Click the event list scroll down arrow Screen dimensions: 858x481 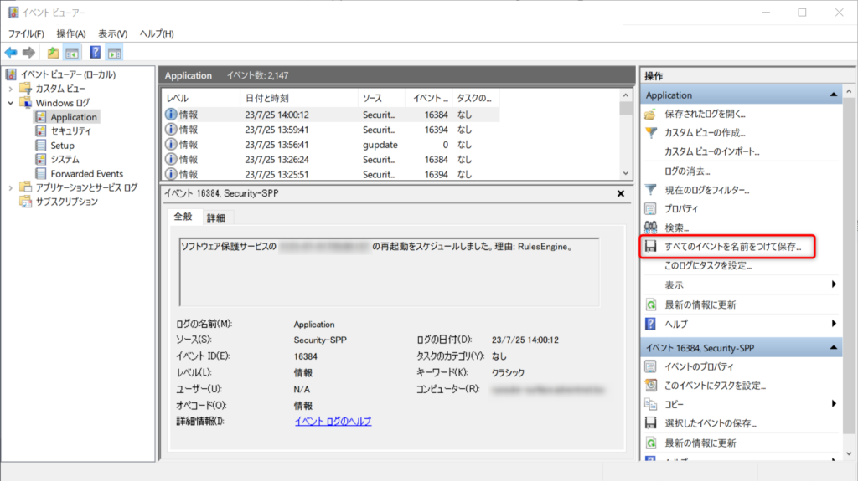coord(626,172)
